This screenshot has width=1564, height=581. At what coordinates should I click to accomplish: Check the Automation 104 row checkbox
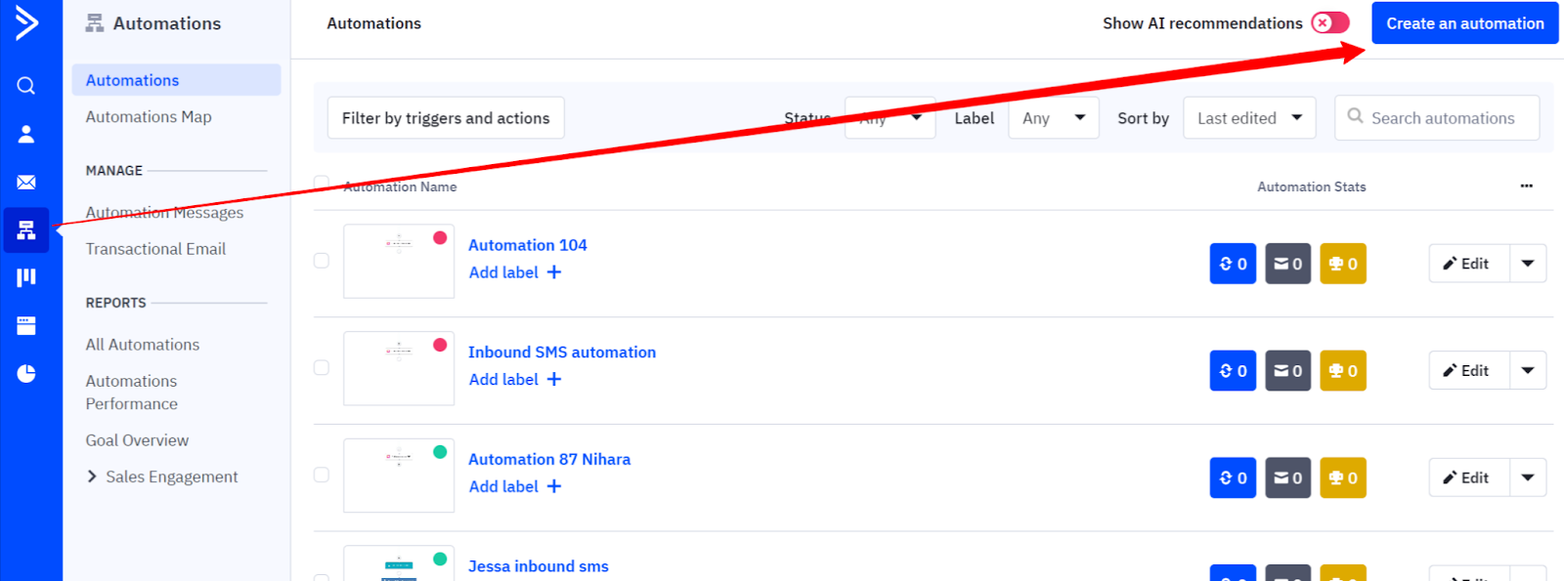pyautogui.click(x=321, y=261)
